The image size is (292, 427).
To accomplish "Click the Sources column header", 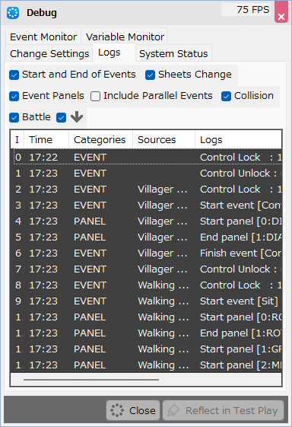I will (x=163, y=140).
